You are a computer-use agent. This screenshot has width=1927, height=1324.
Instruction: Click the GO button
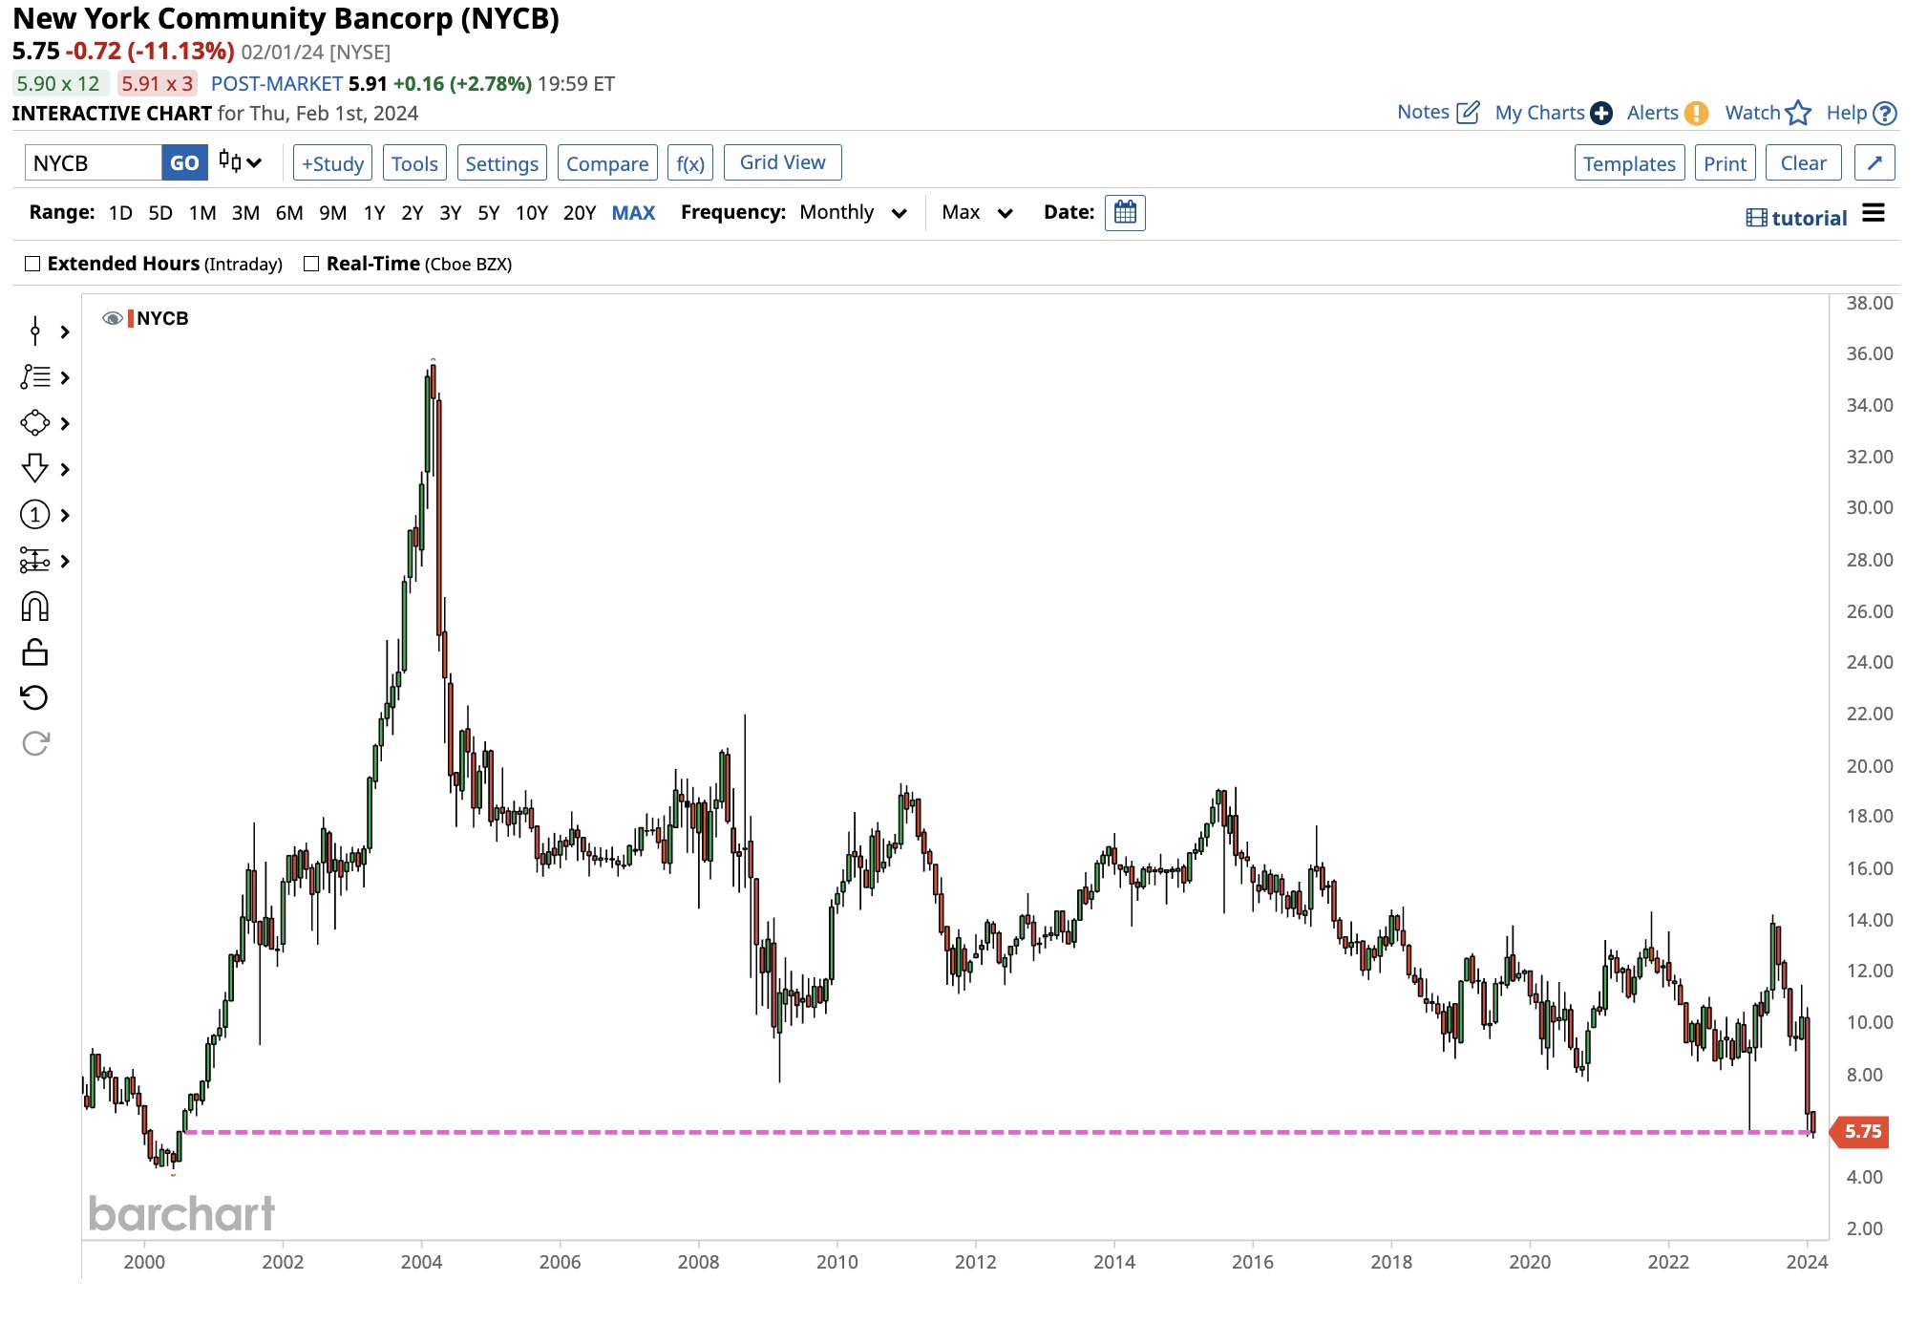184,162
